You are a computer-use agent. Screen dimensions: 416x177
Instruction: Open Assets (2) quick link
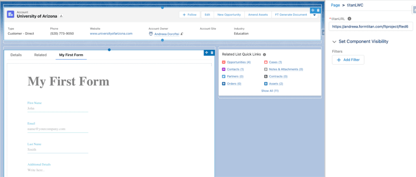pyautogui.click(x=276, y=83)
